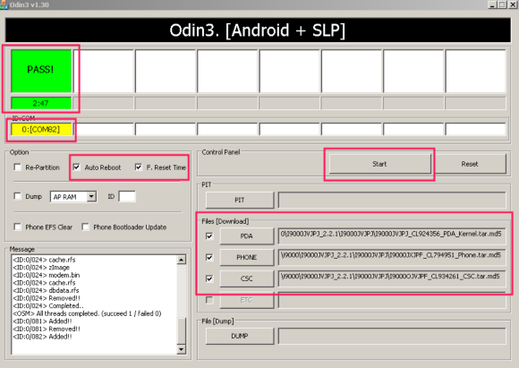Click the Message log scrollbar thumb
The height and width of the screenshot is (368, 519).
(181, 331)
